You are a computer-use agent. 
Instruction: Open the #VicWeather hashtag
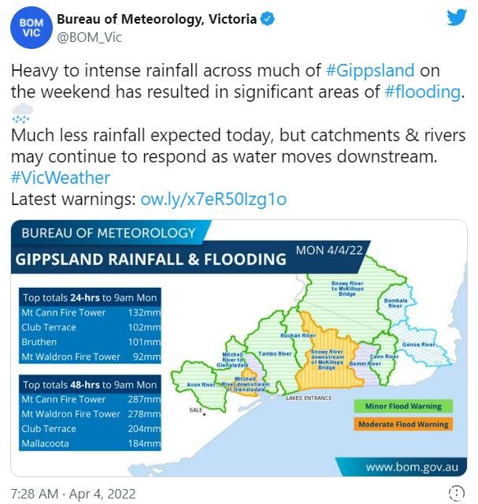click(61, 177)
